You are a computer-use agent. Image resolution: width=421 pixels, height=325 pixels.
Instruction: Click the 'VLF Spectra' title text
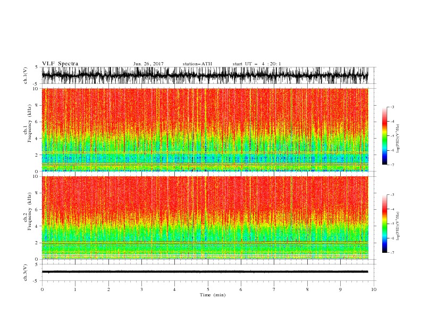pyautogui.click(x=60, y=64)
